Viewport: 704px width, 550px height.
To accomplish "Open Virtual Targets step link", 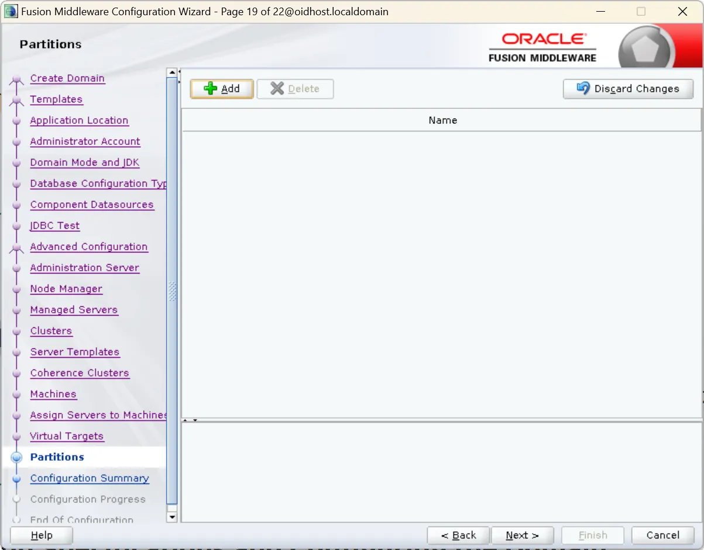I will (x=67, y=436).
